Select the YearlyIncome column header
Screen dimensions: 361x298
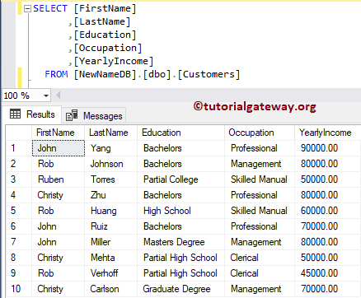[328, 133]
